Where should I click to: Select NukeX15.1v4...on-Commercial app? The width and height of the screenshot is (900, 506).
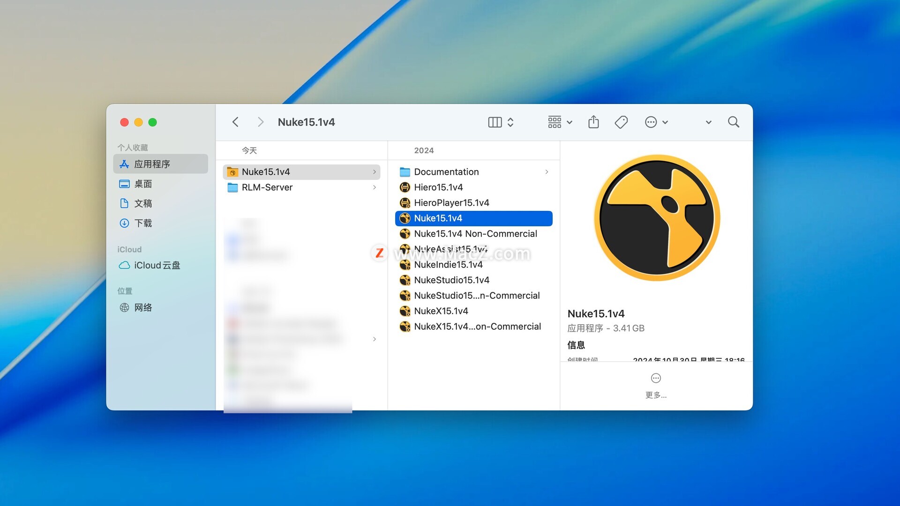[473, 327]
